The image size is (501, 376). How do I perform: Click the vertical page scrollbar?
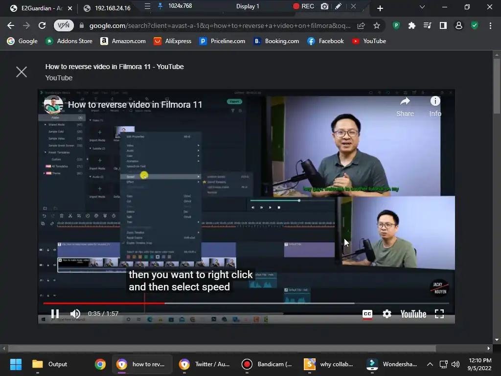[497, 86]
